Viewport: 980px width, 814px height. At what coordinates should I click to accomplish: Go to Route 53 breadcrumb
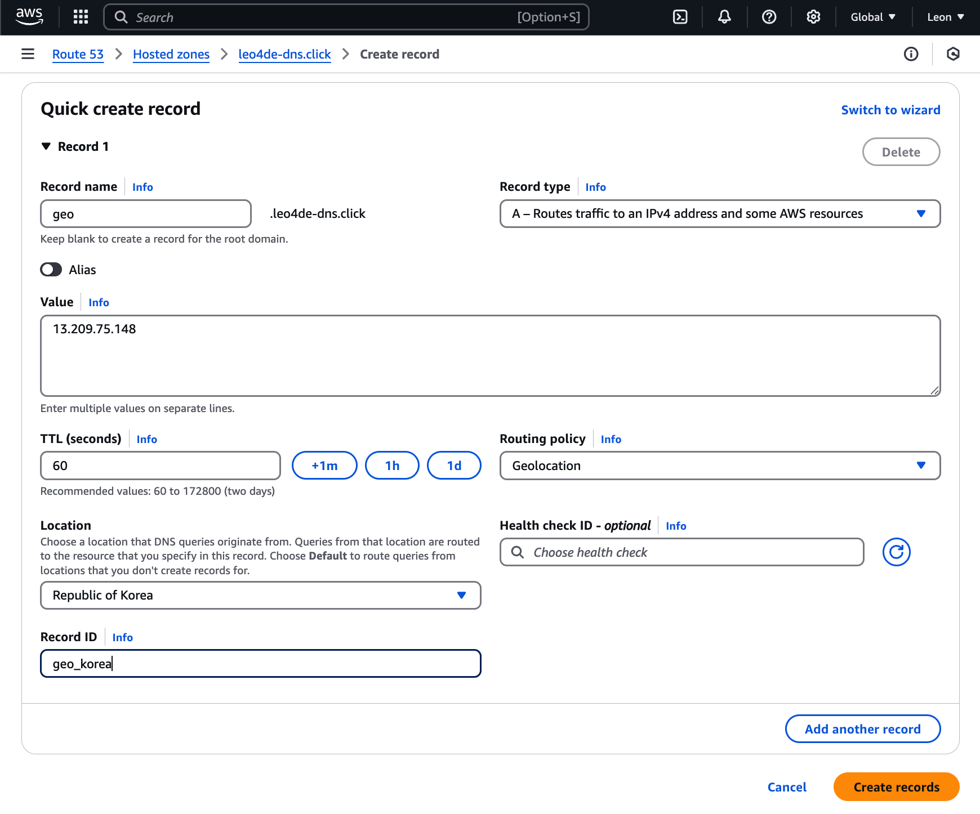pos(78,54)
